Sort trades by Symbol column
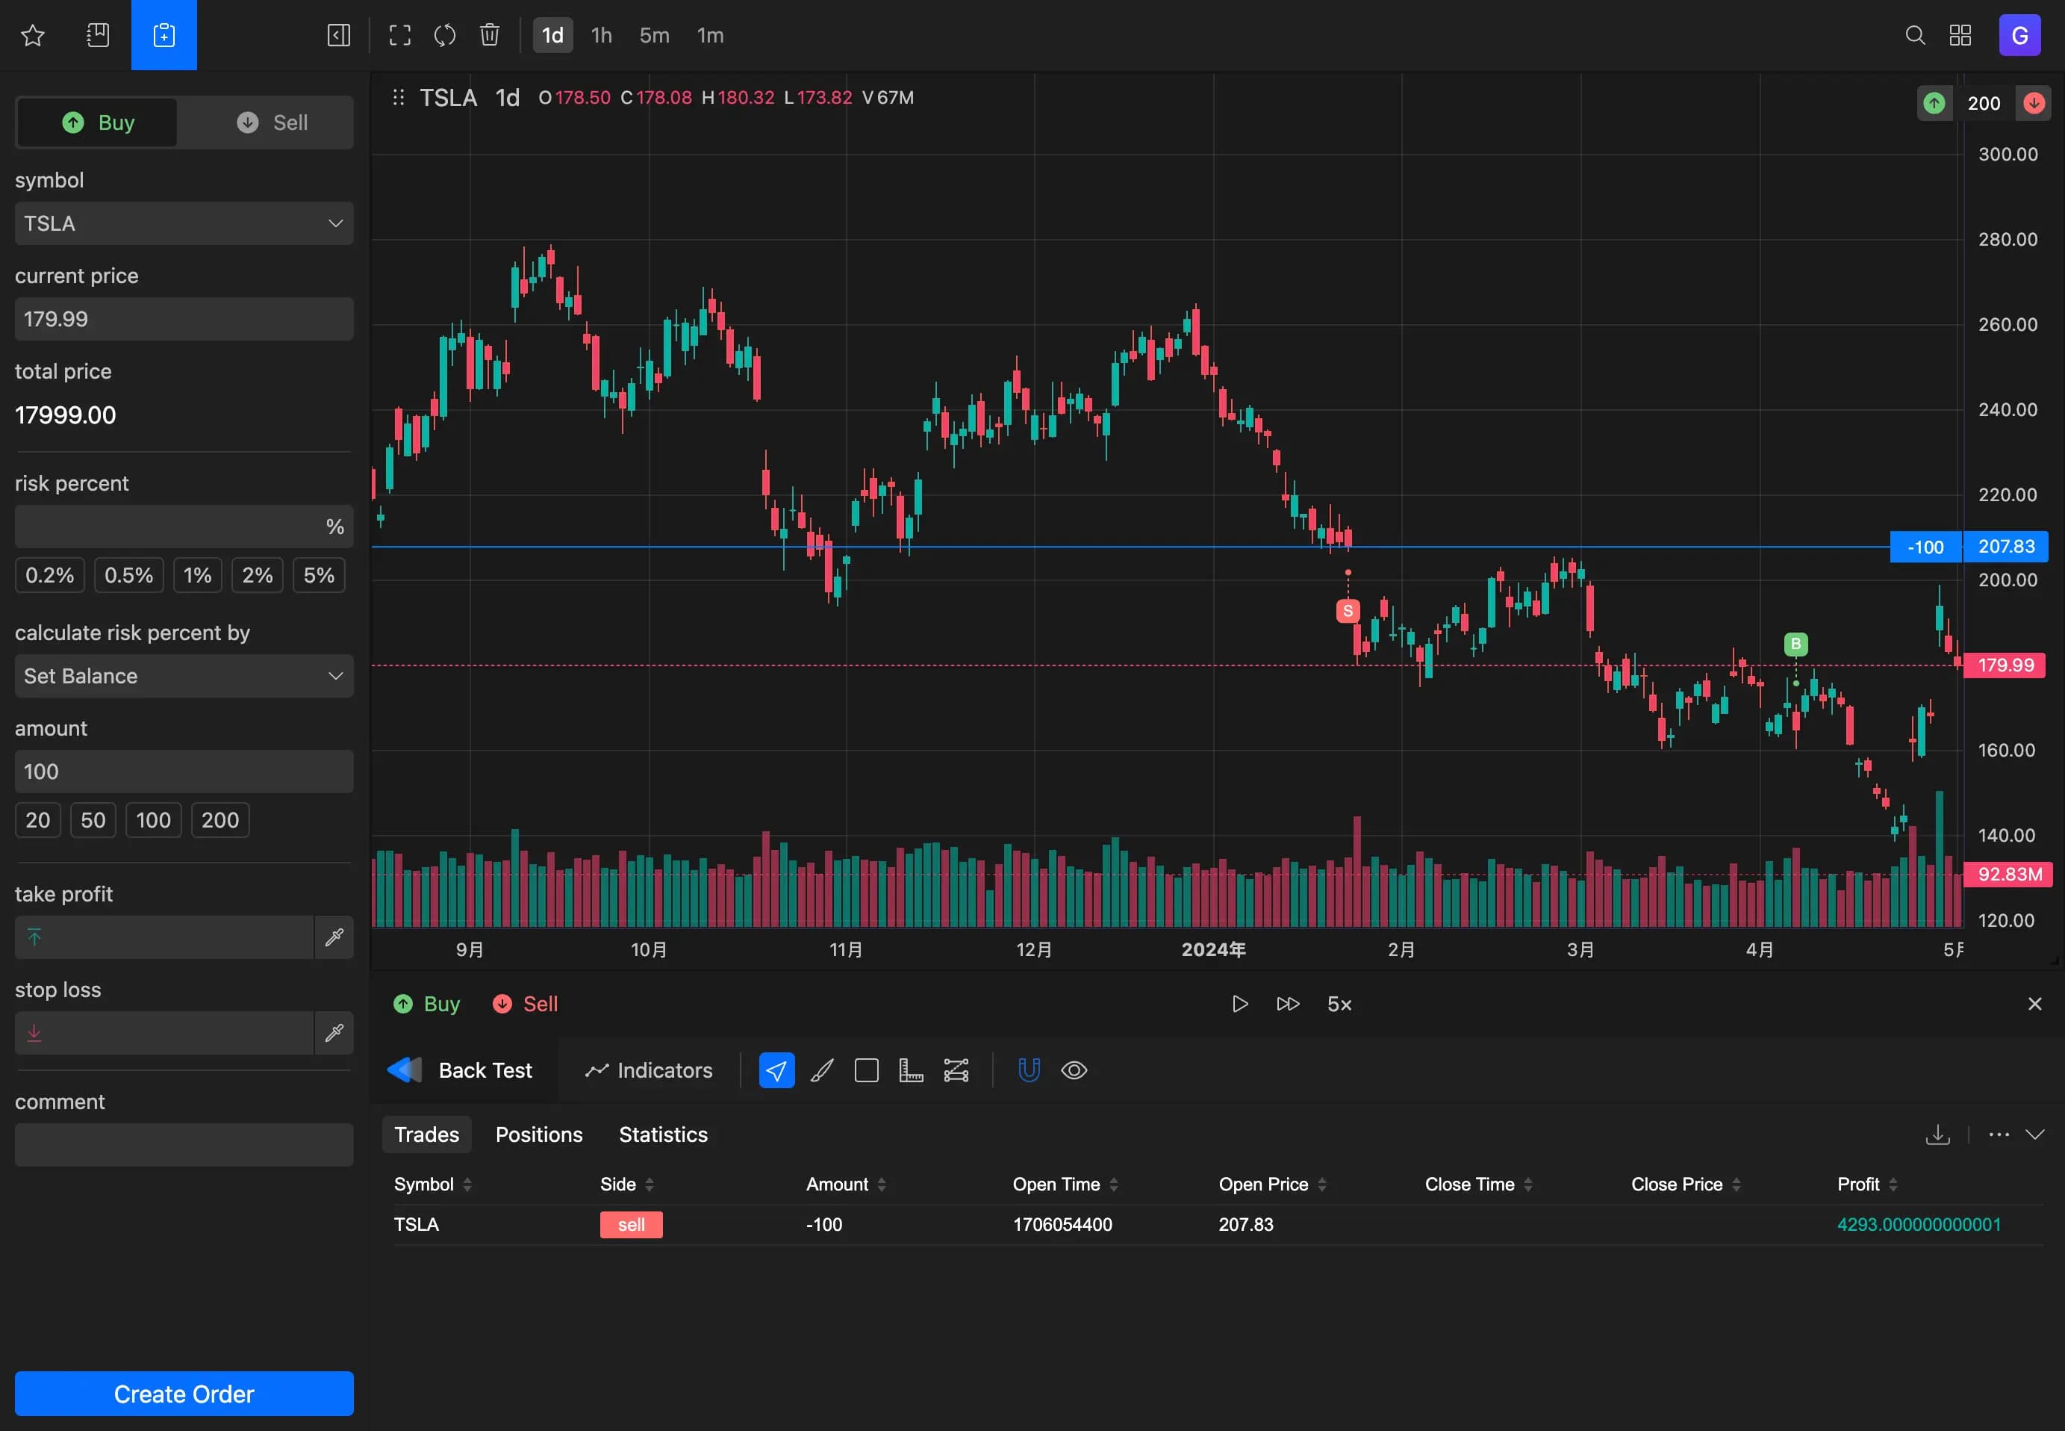 pos(433,1184)
